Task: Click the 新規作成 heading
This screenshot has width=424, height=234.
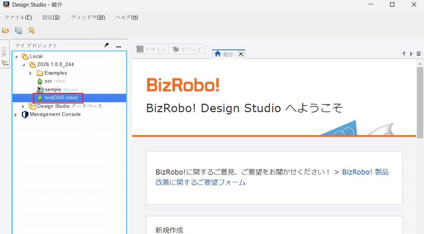Action: (169, 230)
